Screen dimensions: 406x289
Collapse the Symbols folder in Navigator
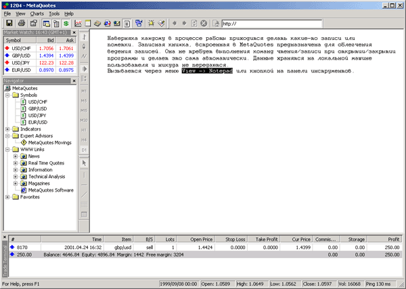pos(7,95)
